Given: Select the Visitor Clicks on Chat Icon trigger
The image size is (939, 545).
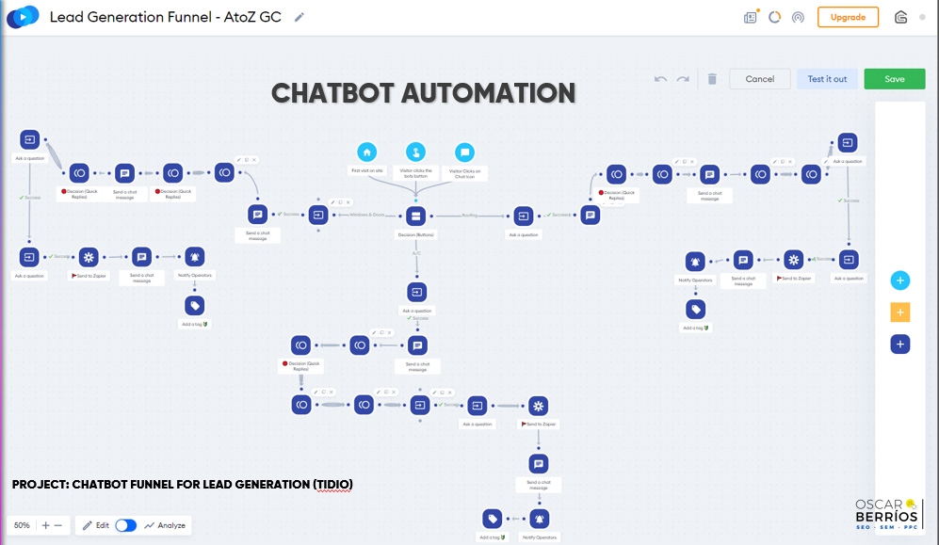Looking at the screenshot, I should click(x=464, y=152).
